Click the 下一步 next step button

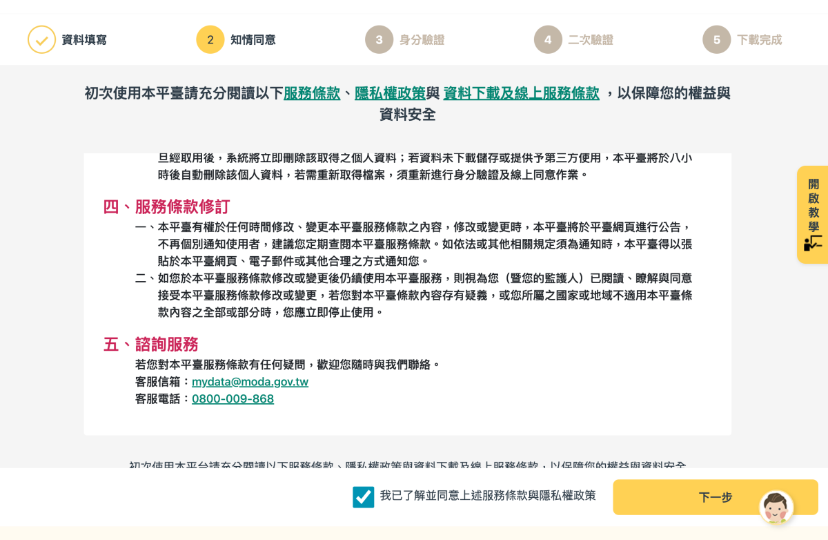716,497
